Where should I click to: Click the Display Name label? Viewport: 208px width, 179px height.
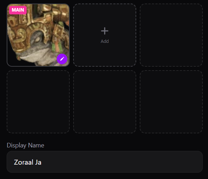[x=26, y=145]
